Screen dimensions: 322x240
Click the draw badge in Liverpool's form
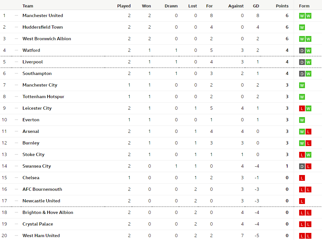click(x=302, y=62)
